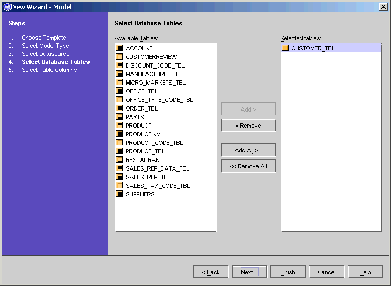Image resolution: width=391 pixels, height=286 pixels.
Task: Click the table icon beside SALES_TAX_CODE_TBL
Action: 120,185
